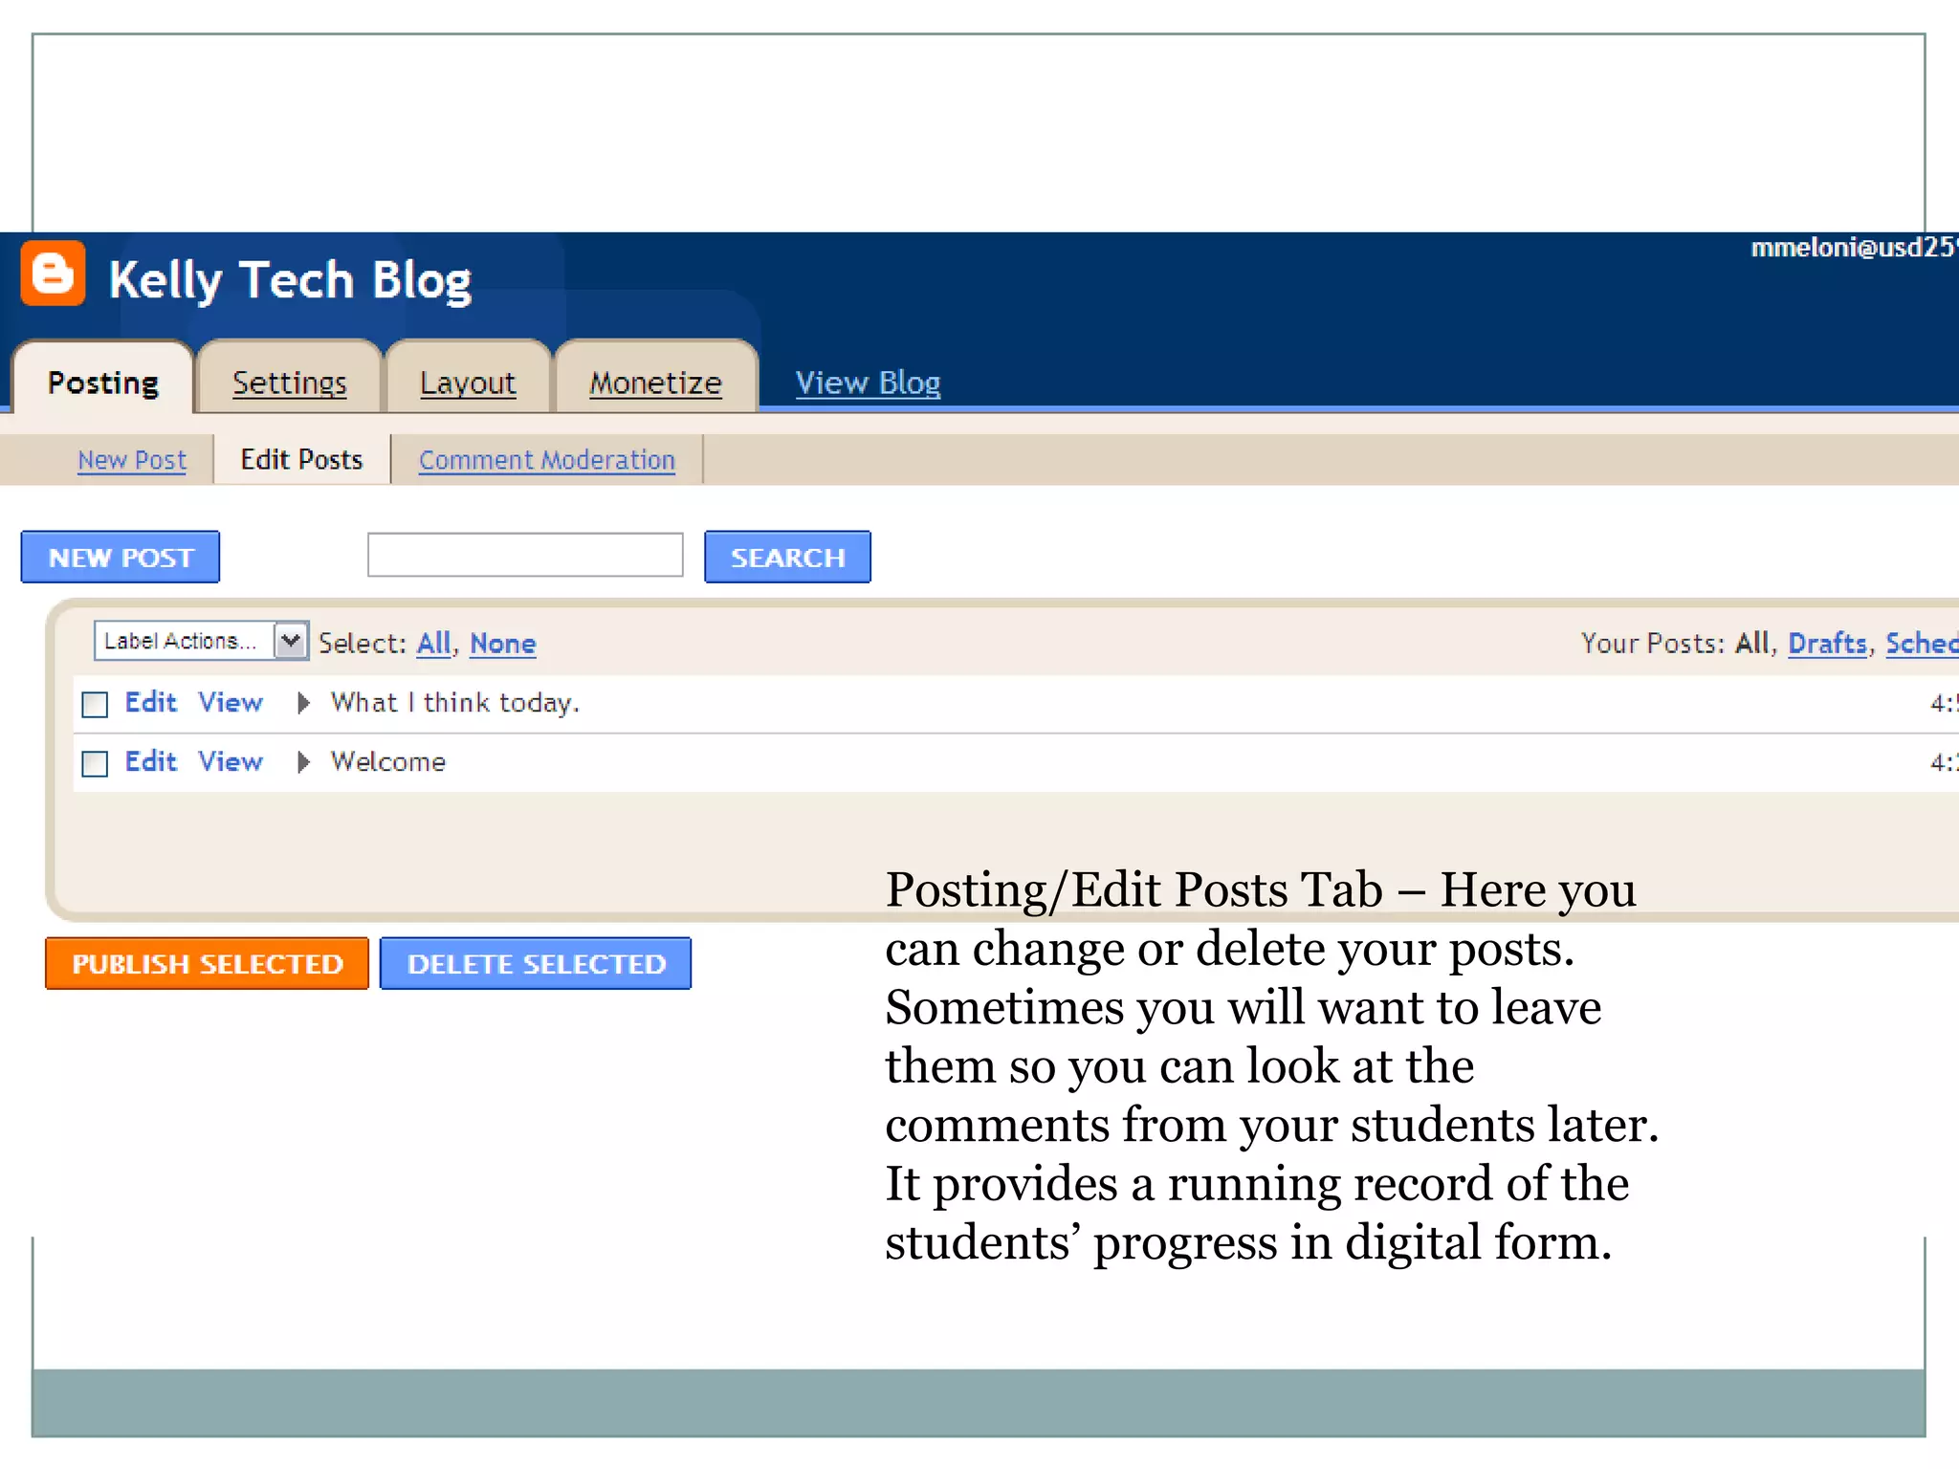Select All posts link
This screenshot has height=1469, width=1959.
point(433,643)
